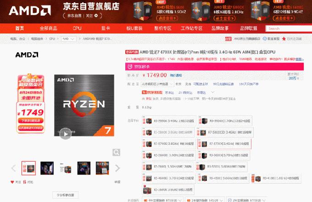Select first product thumbnail with red border

pyautogui.click(x=28, y=168)
